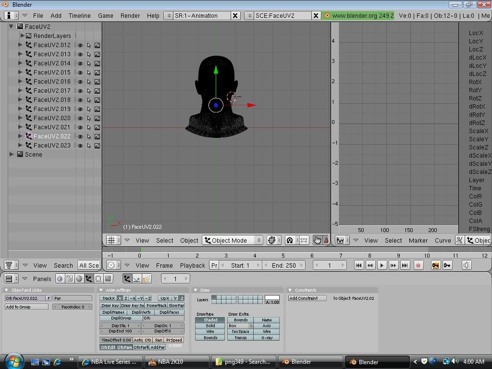The width and height of the screenshot is (492, 369).
Task: Click the insert keyframe key icon
Action: pyautogui.click(x=435, y=265)
